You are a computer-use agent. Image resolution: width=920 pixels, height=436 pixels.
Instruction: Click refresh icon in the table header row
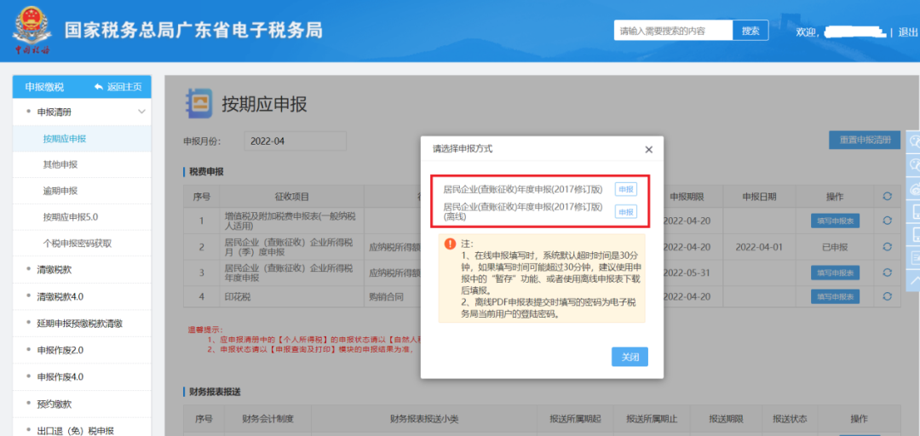pos(887,197)
